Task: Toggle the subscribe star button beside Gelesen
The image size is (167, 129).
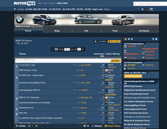Action: [96, 41]
